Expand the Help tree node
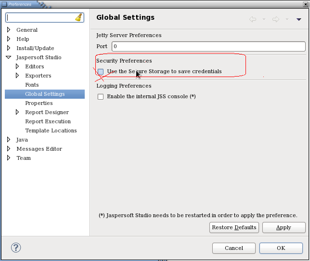Screen dimensions: 310x261 [x=9, y=39]
